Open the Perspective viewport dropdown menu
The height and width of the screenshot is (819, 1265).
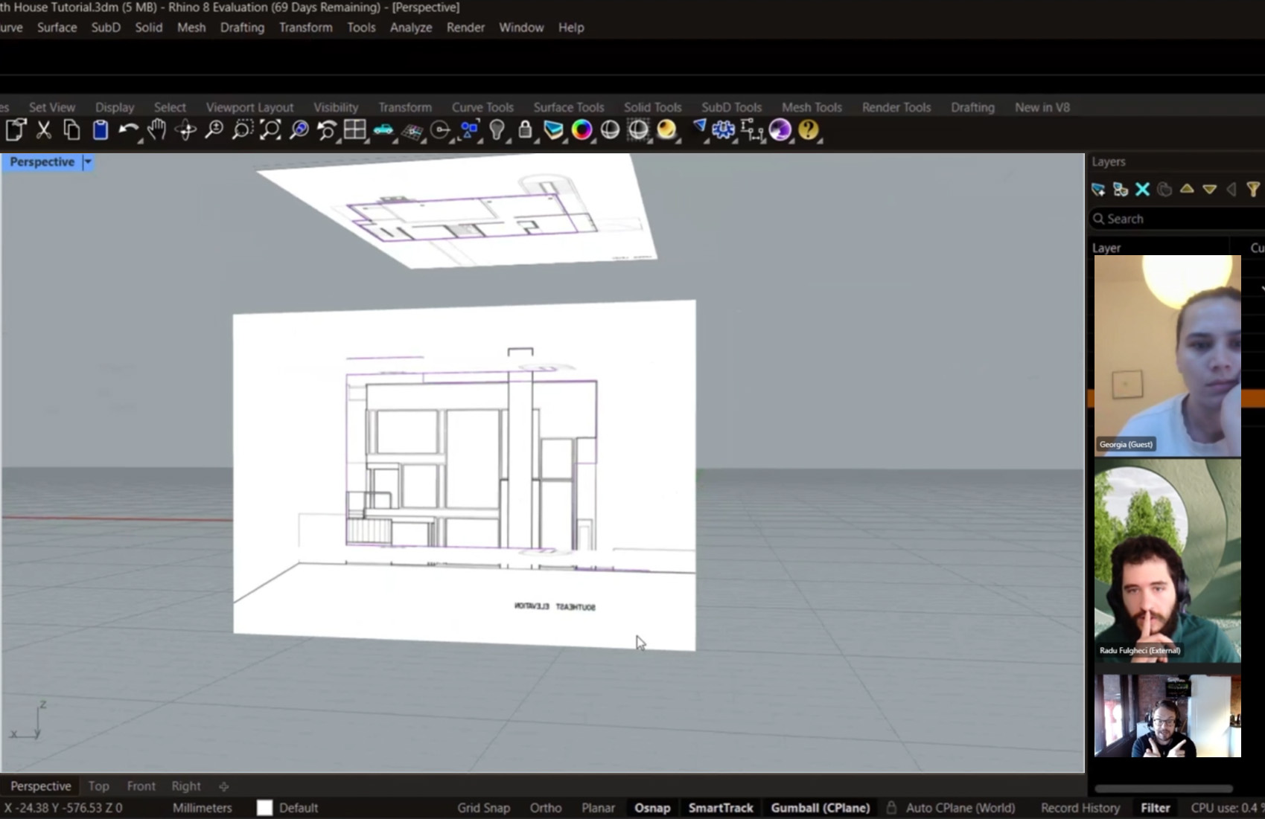point(87,161)
